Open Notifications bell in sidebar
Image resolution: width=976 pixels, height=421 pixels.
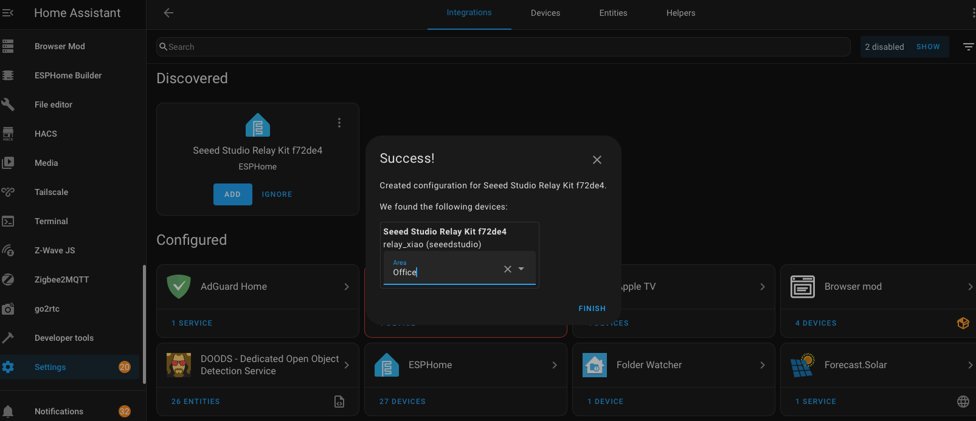pos(8,411)
